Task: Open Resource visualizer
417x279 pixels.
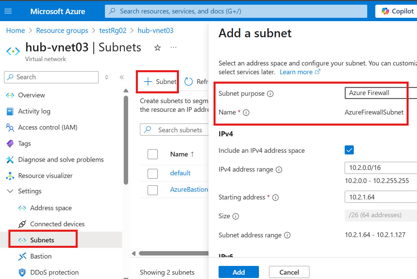Action: point(45,176)
